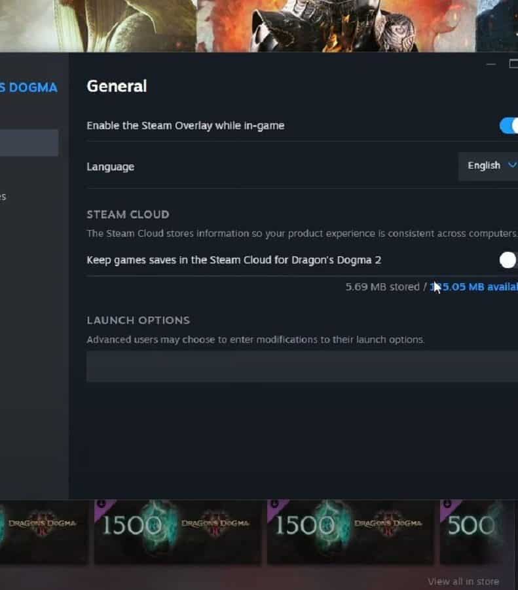Click the General page heading

[117, 86]
